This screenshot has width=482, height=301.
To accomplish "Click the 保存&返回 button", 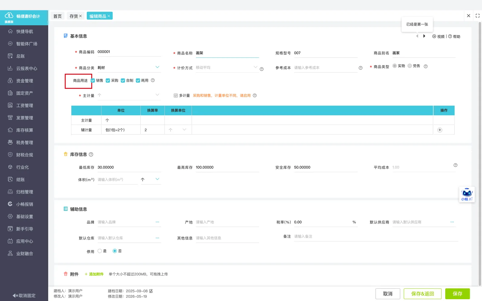I will [x=423, y=294].
